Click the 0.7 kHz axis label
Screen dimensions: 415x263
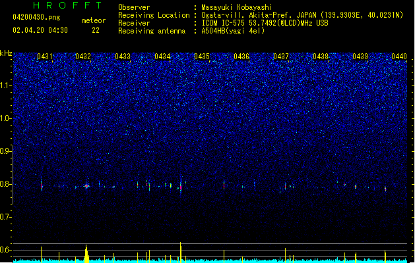click(x=6, y=217)
